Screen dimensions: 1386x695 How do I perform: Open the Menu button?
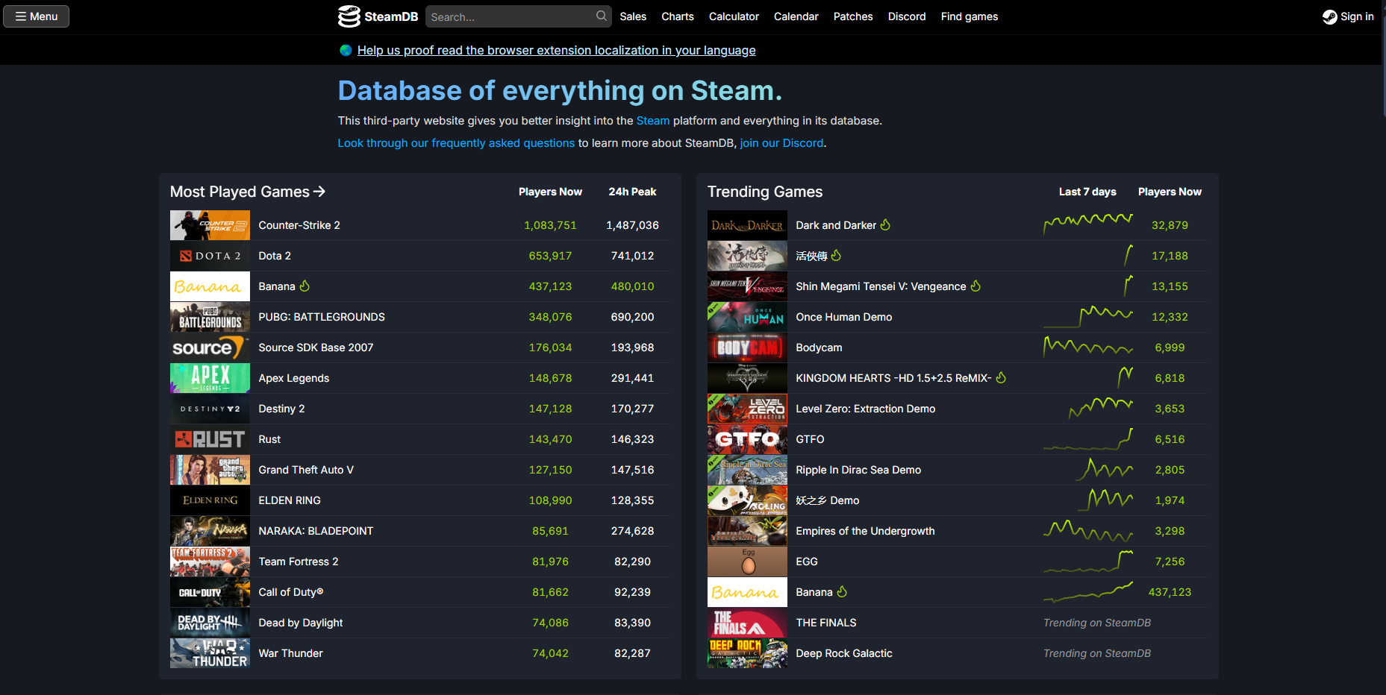[x=36, y=16]
